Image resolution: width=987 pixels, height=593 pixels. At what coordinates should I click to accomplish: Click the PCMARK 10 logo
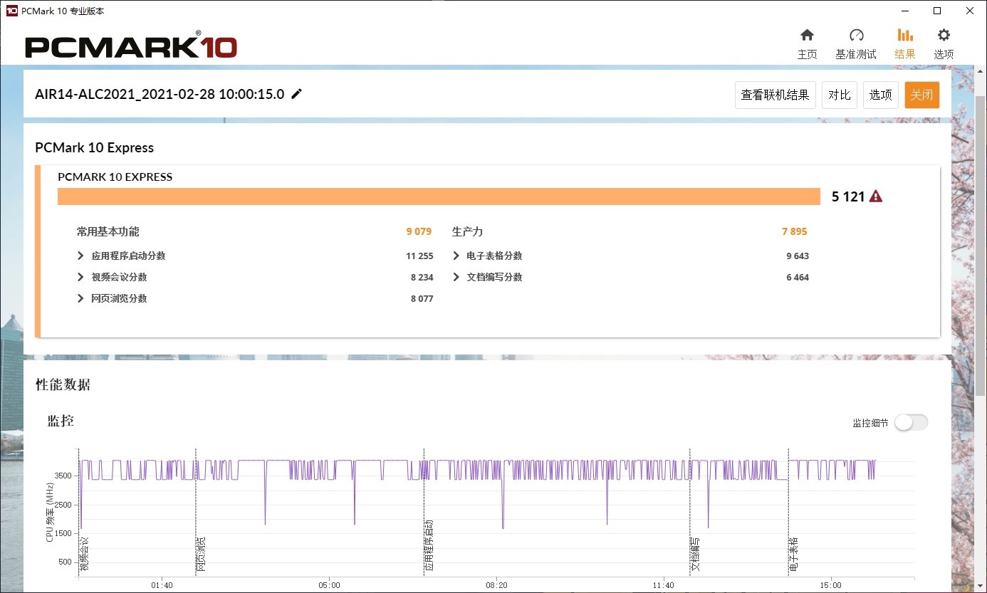click(131, 45)
